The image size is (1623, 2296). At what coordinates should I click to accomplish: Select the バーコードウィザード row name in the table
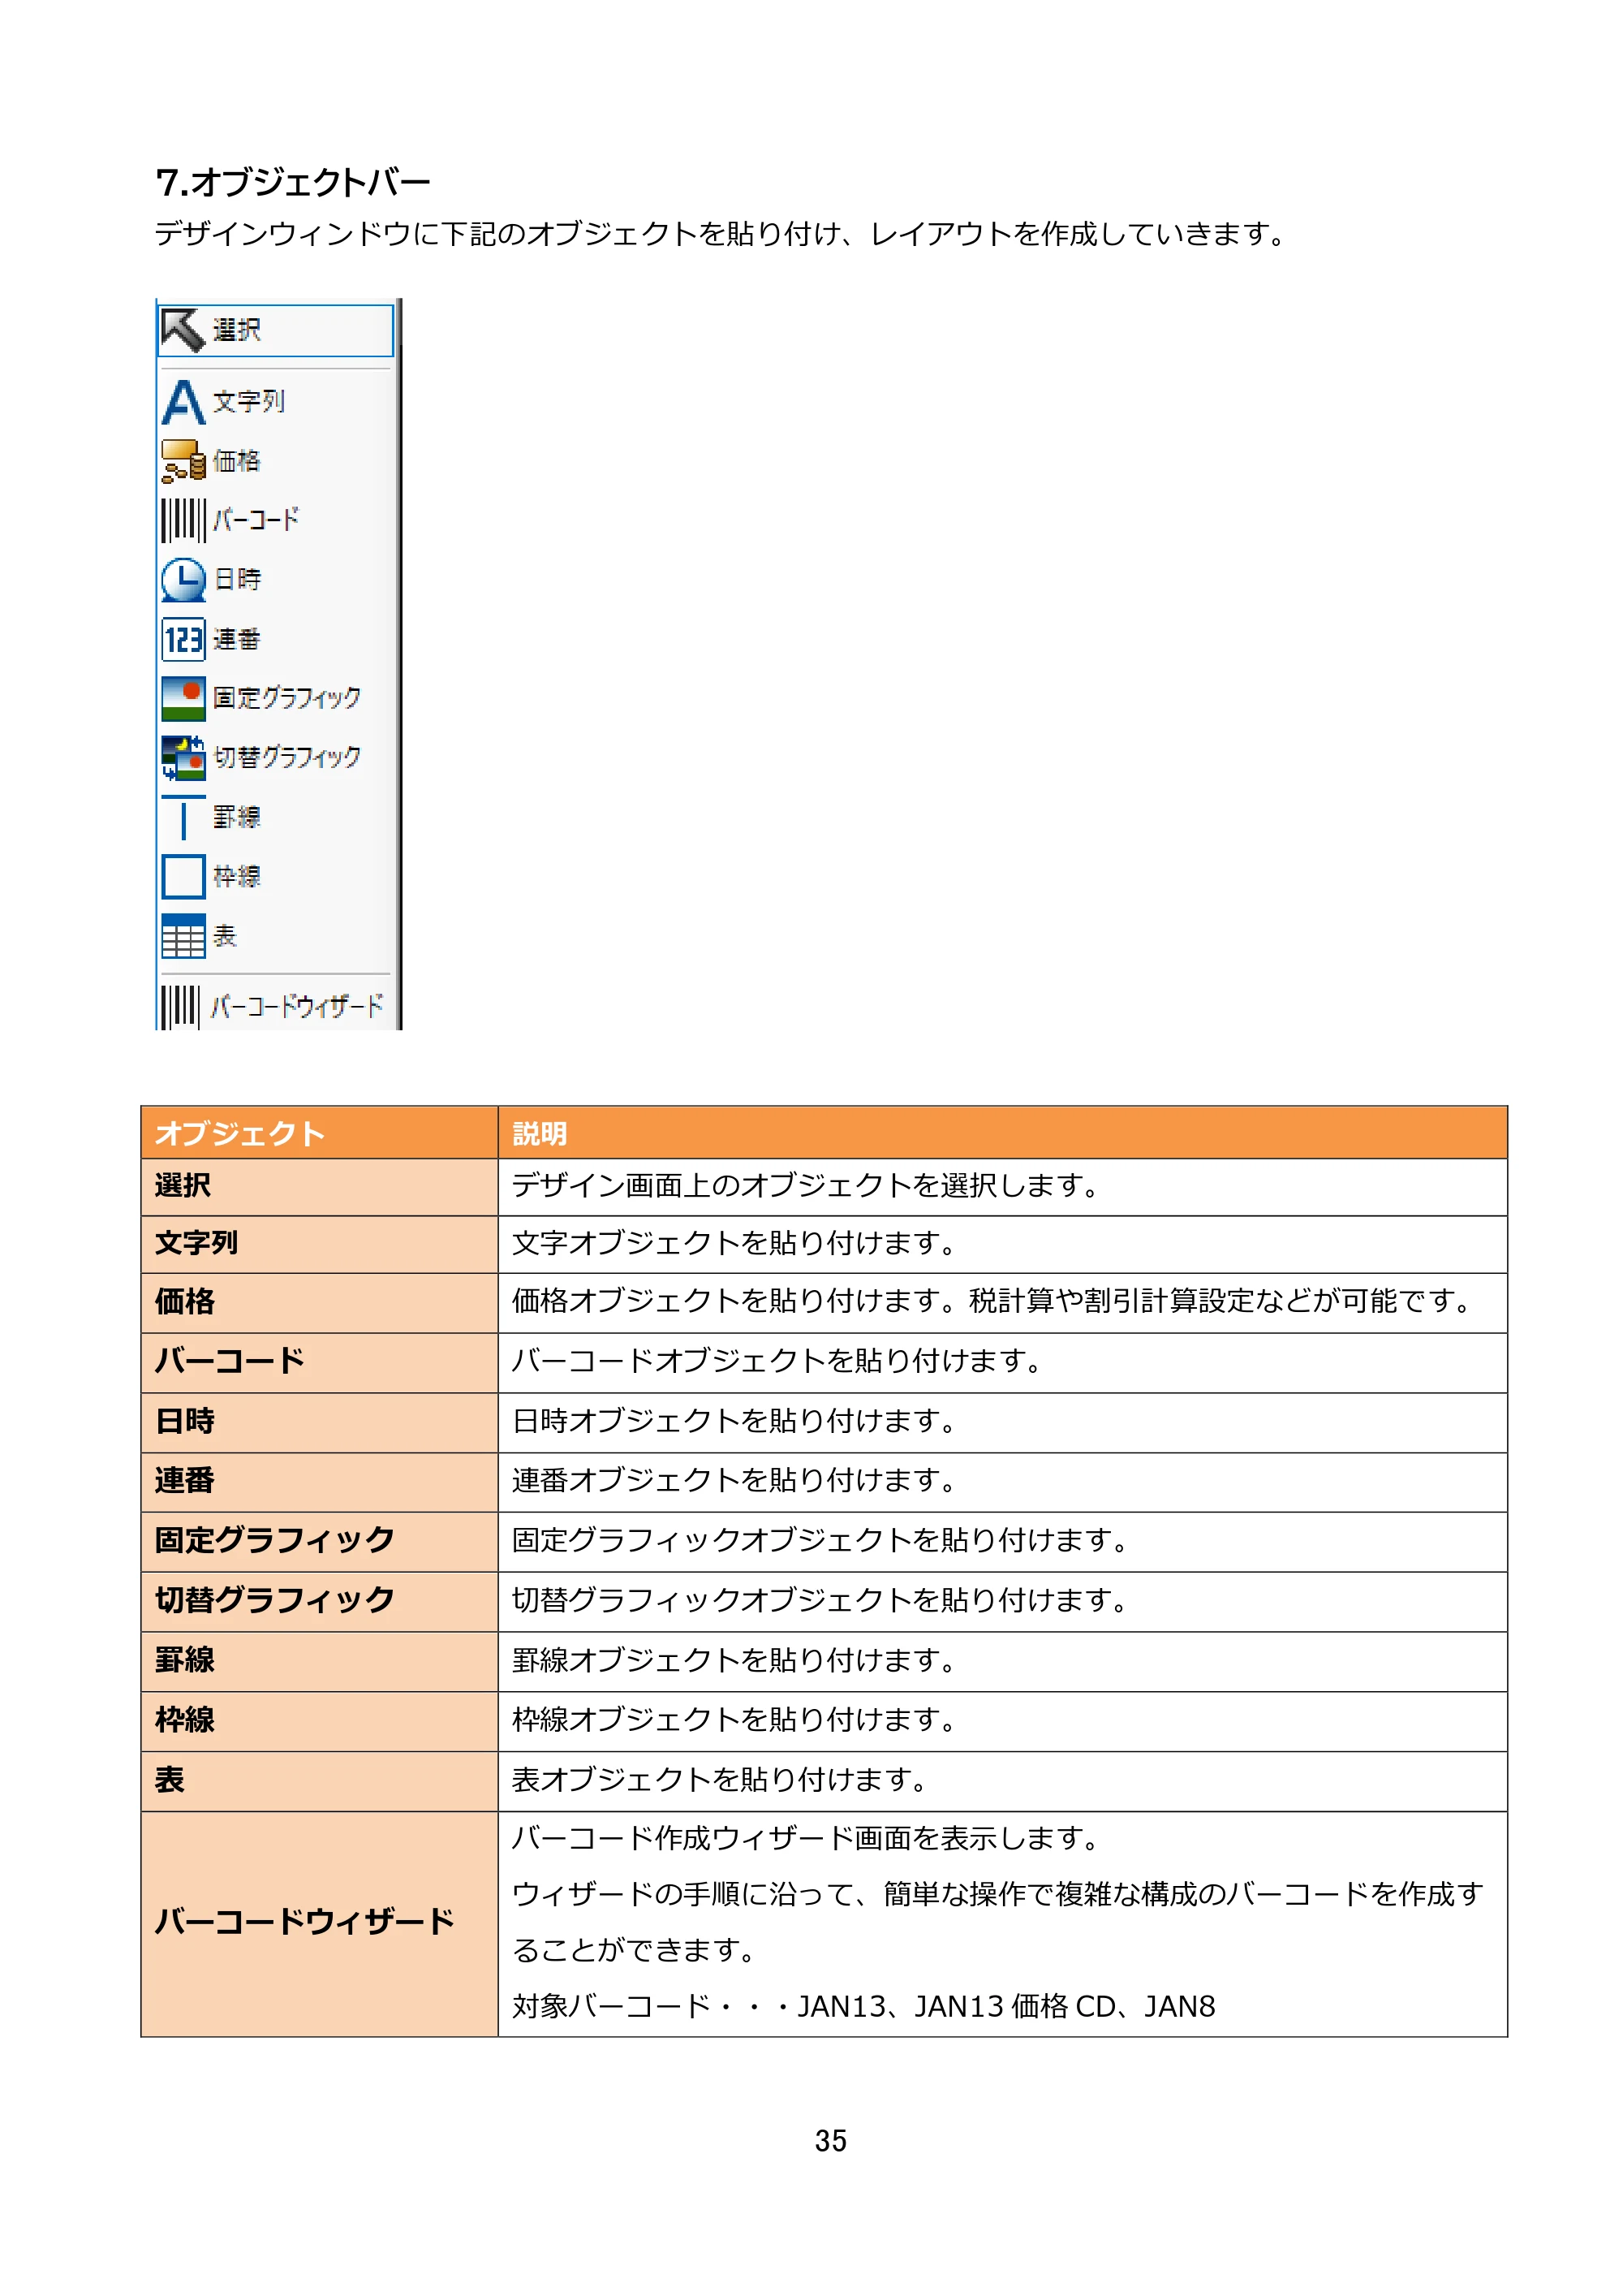click(305, 1922)
